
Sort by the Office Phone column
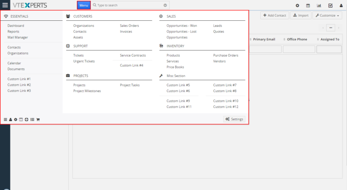297,39
